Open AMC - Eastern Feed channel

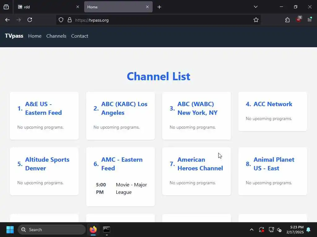pos(122,164)
